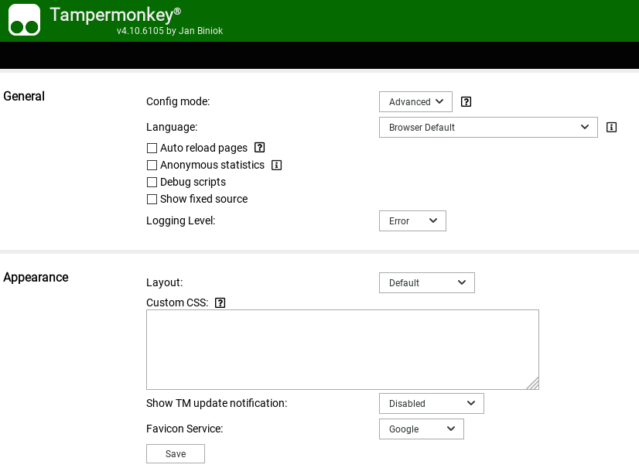This screenshot has height=475, width=639.
Task: Enable Show fixed source checkbox
Action: 152,200
